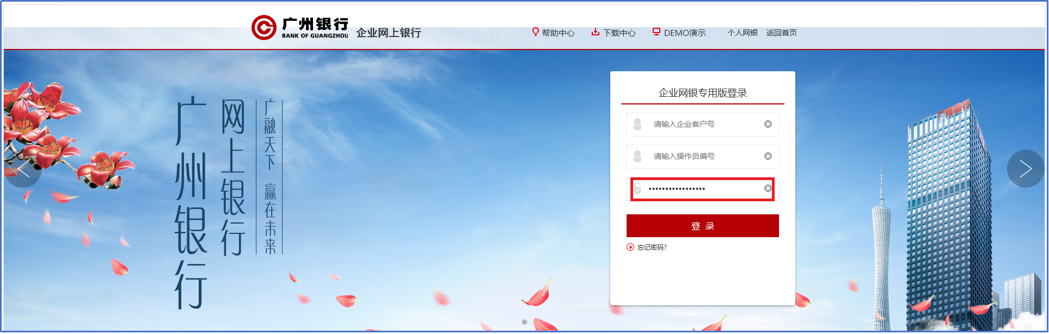Image resolution: width=1049 pixels, height=334 pixels.
Task: Clear the enterprise customer number field
Action: 768,124
